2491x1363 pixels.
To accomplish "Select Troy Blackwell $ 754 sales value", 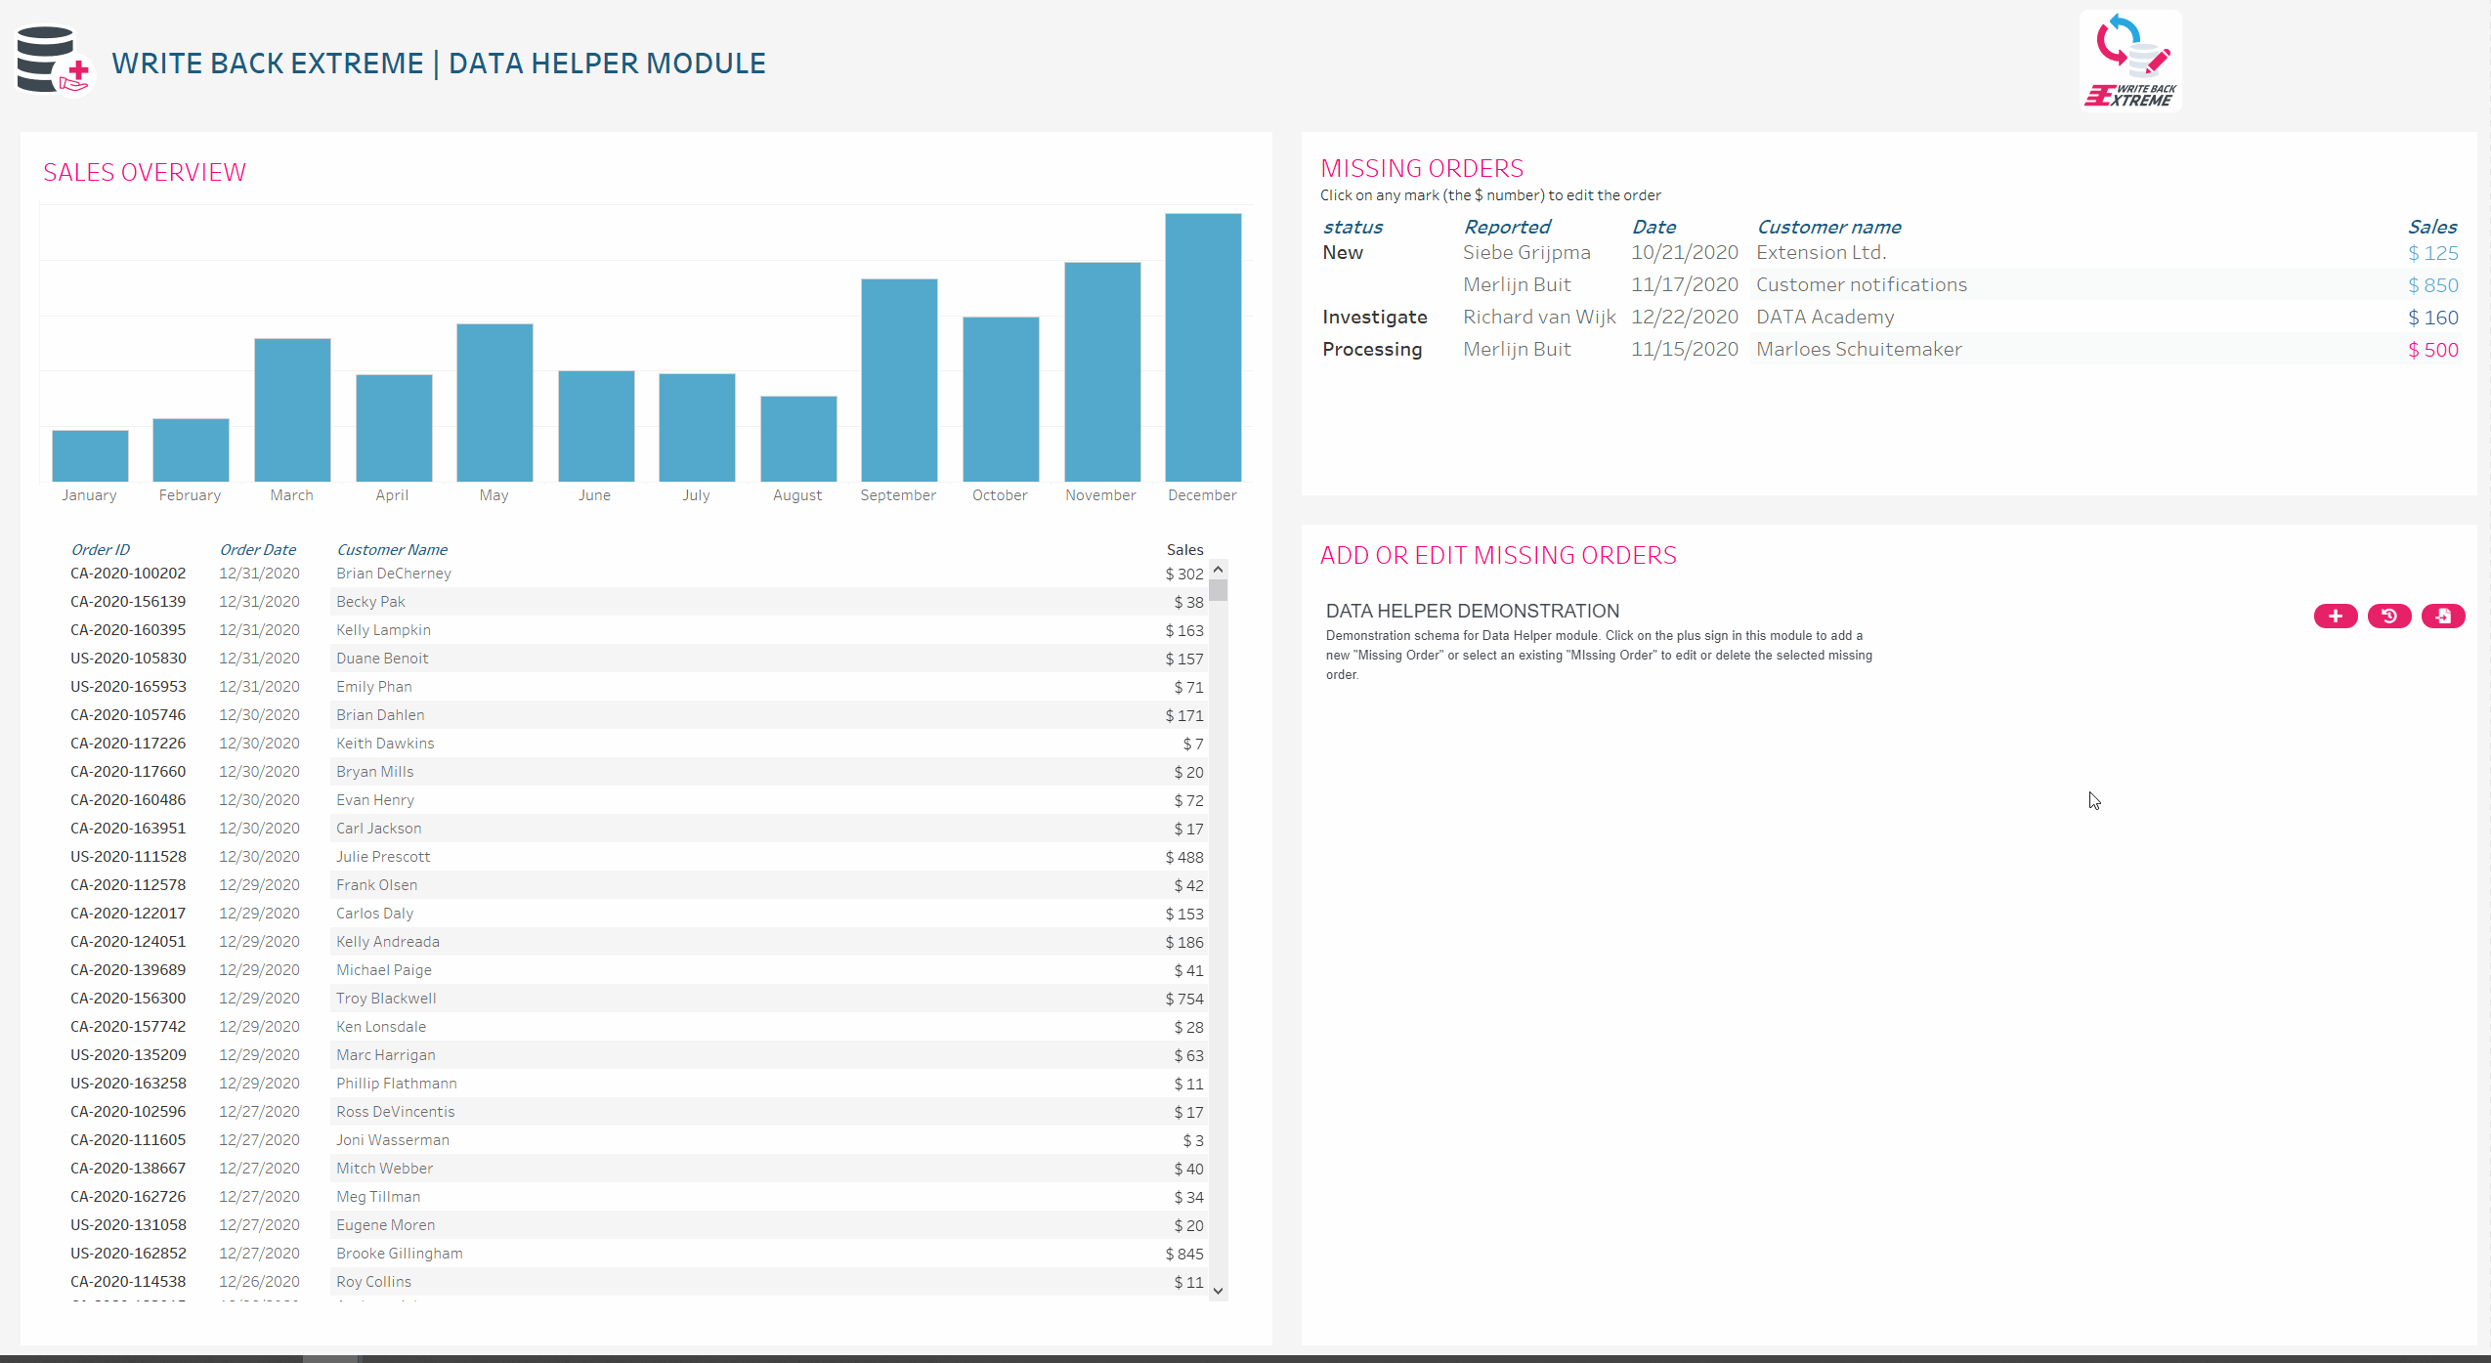I will click(1183, 999).
